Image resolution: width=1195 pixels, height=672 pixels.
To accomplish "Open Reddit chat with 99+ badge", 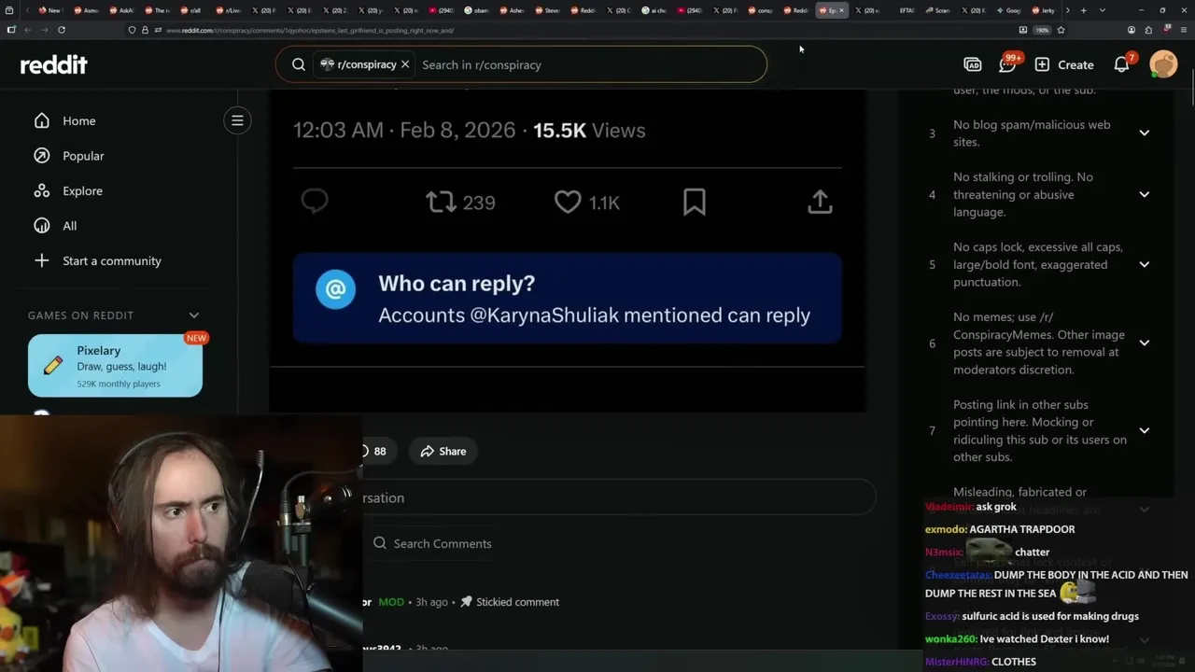I will click(x=1008, y=63).
